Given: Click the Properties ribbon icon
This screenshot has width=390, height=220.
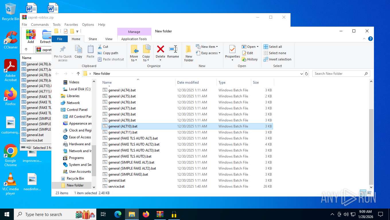Looking at the screenshot, I should coord(232,49).
